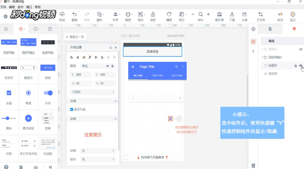Select the 底部导航 component
The height and width of the screenshot is (169, 304).
click(x=48, y=46)
